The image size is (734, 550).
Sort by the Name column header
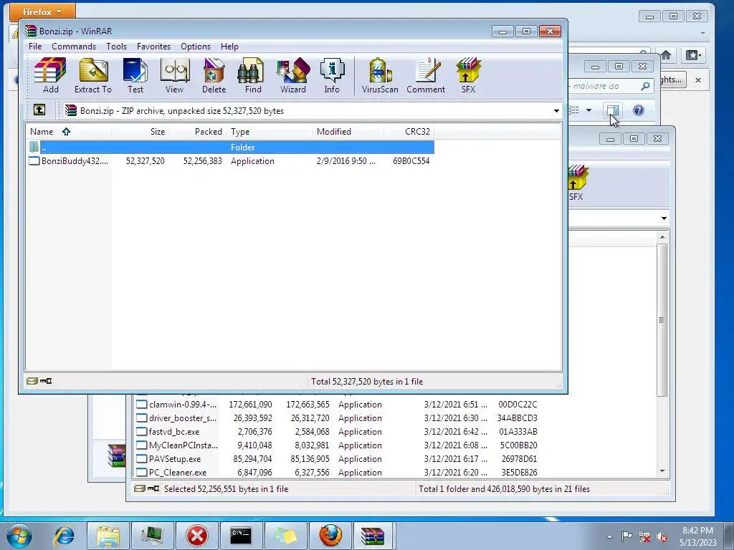(69, 132)
